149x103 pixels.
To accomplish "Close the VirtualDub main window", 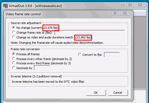I will [x=140, y=5].
